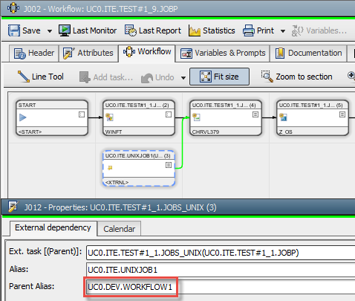
Task: Click the Parent Alias input field
Action: pyautogui.click(x=221, y=287)
